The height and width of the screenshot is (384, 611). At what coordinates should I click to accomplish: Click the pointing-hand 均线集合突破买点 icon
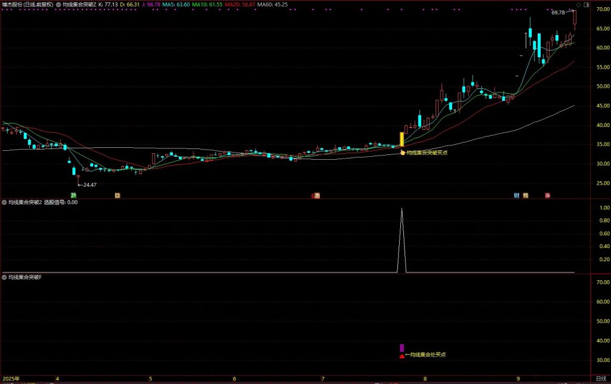(403, 153)
